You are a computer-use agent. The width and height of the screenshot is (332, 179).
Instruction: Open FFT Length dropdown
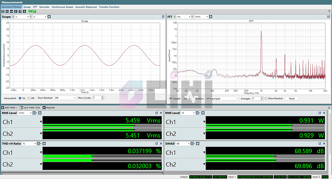click(x=188, y=98)
